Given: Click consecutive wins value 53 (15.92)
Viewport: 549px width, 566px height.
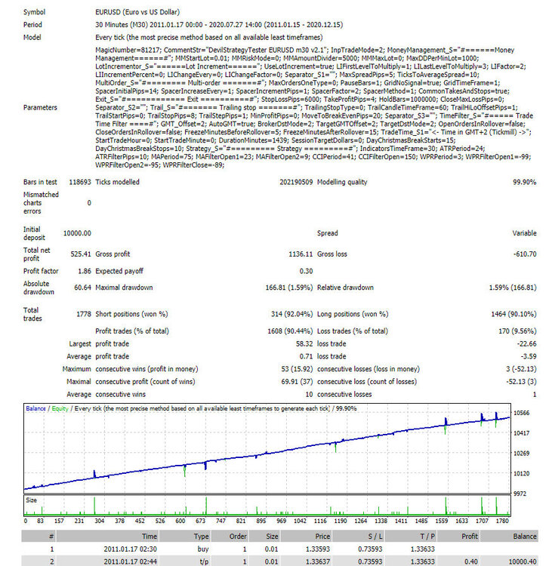Looking at the screenshot, I should coord(297,369).
